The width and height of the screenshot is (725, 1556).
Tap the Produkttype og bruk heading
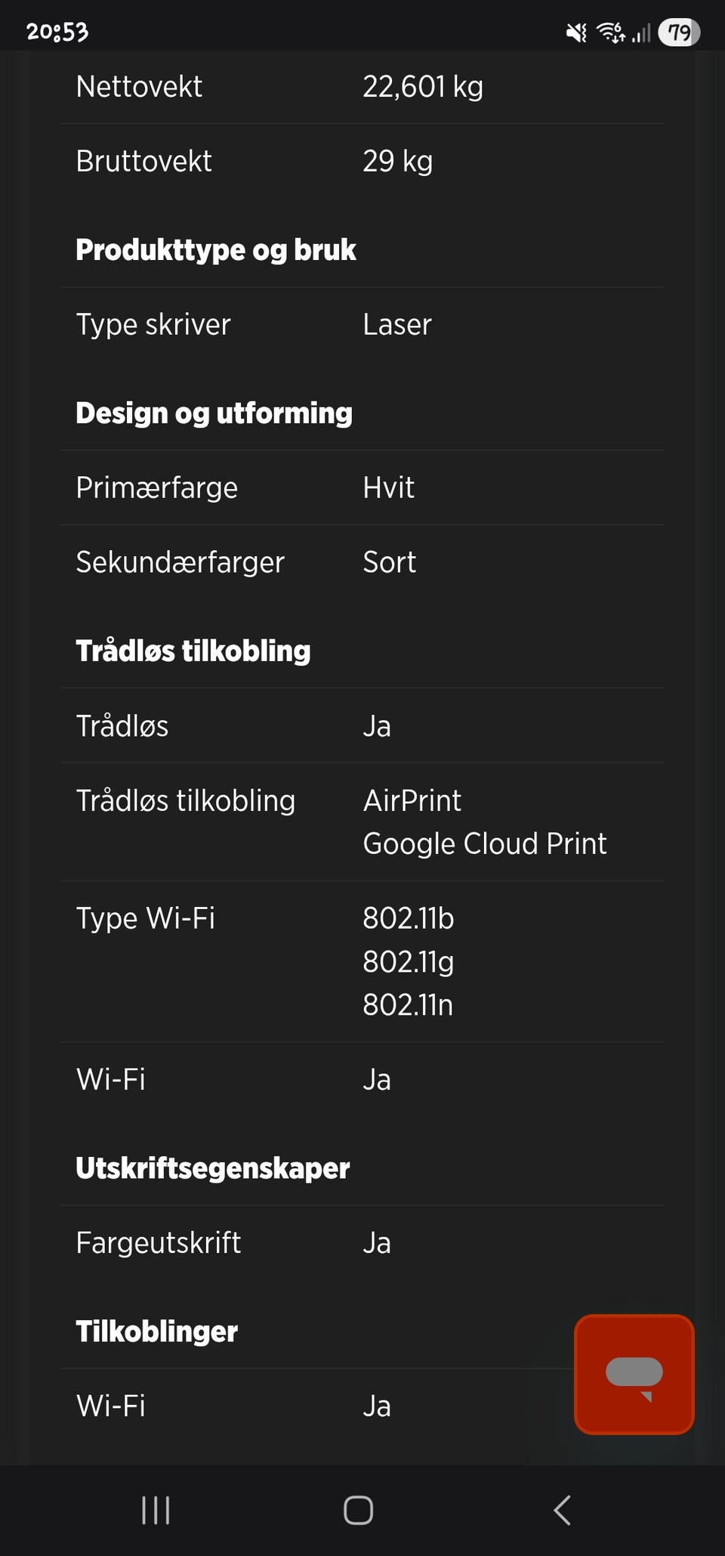[x=216, y=250]
